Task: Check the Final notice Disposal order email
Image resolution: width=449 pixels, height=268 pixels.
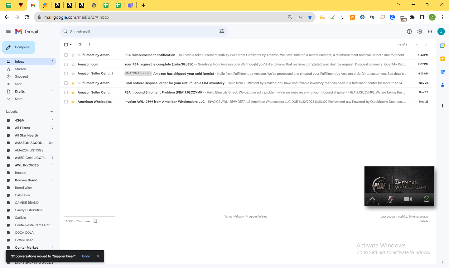Action: click(66, 83)
